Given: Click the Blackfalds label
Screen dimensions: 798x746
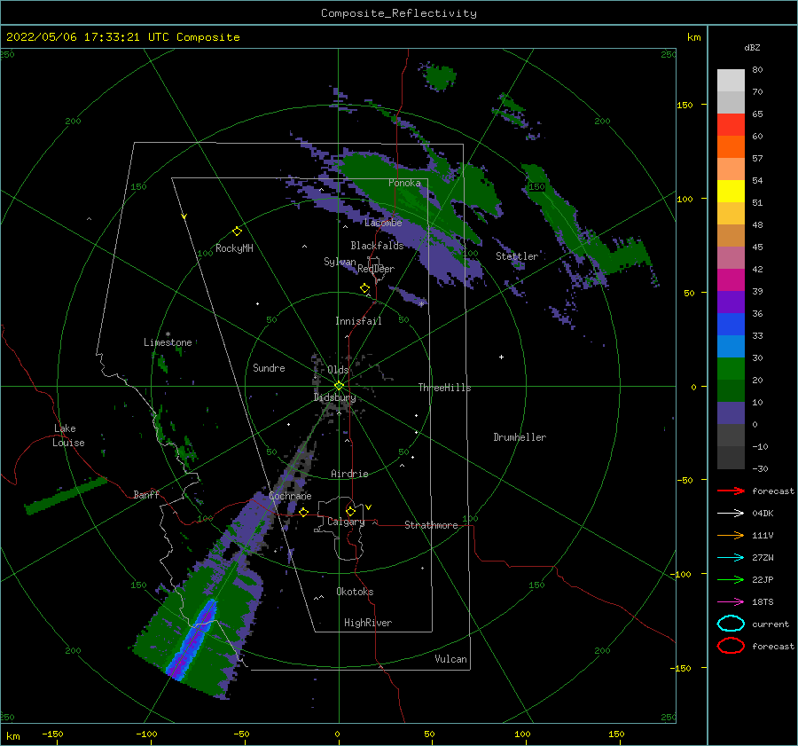Looking at the screenshot, I should (377, 246).
